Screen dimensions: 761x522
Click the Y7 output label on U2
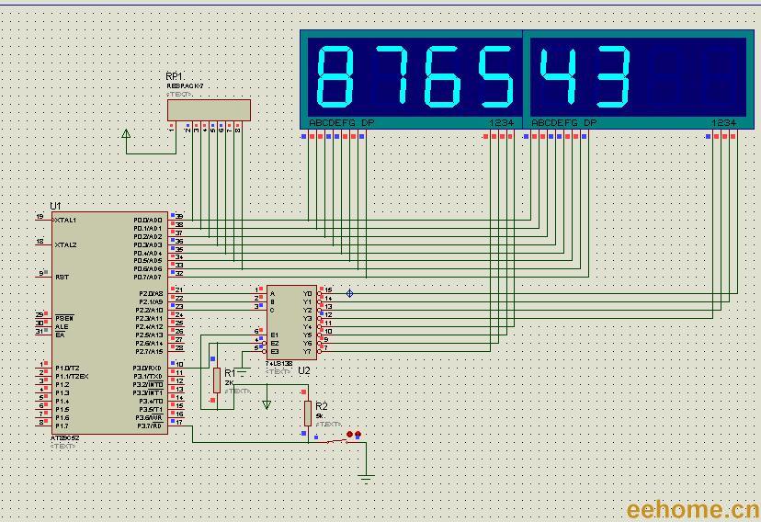tap(308, 351)
